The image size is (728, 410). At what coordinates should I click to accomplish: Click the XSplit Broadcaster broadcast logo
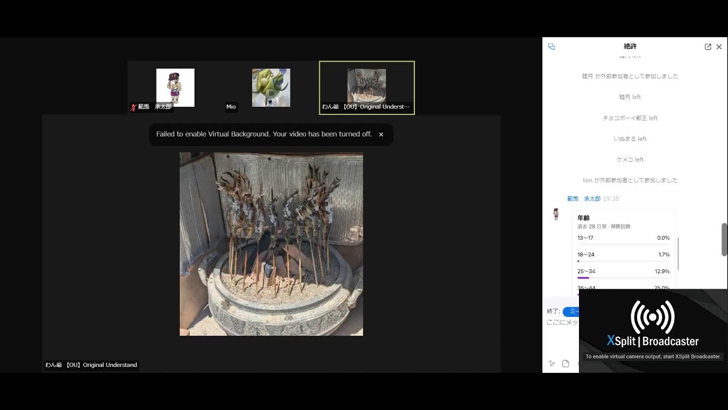[x=652, y=317]
